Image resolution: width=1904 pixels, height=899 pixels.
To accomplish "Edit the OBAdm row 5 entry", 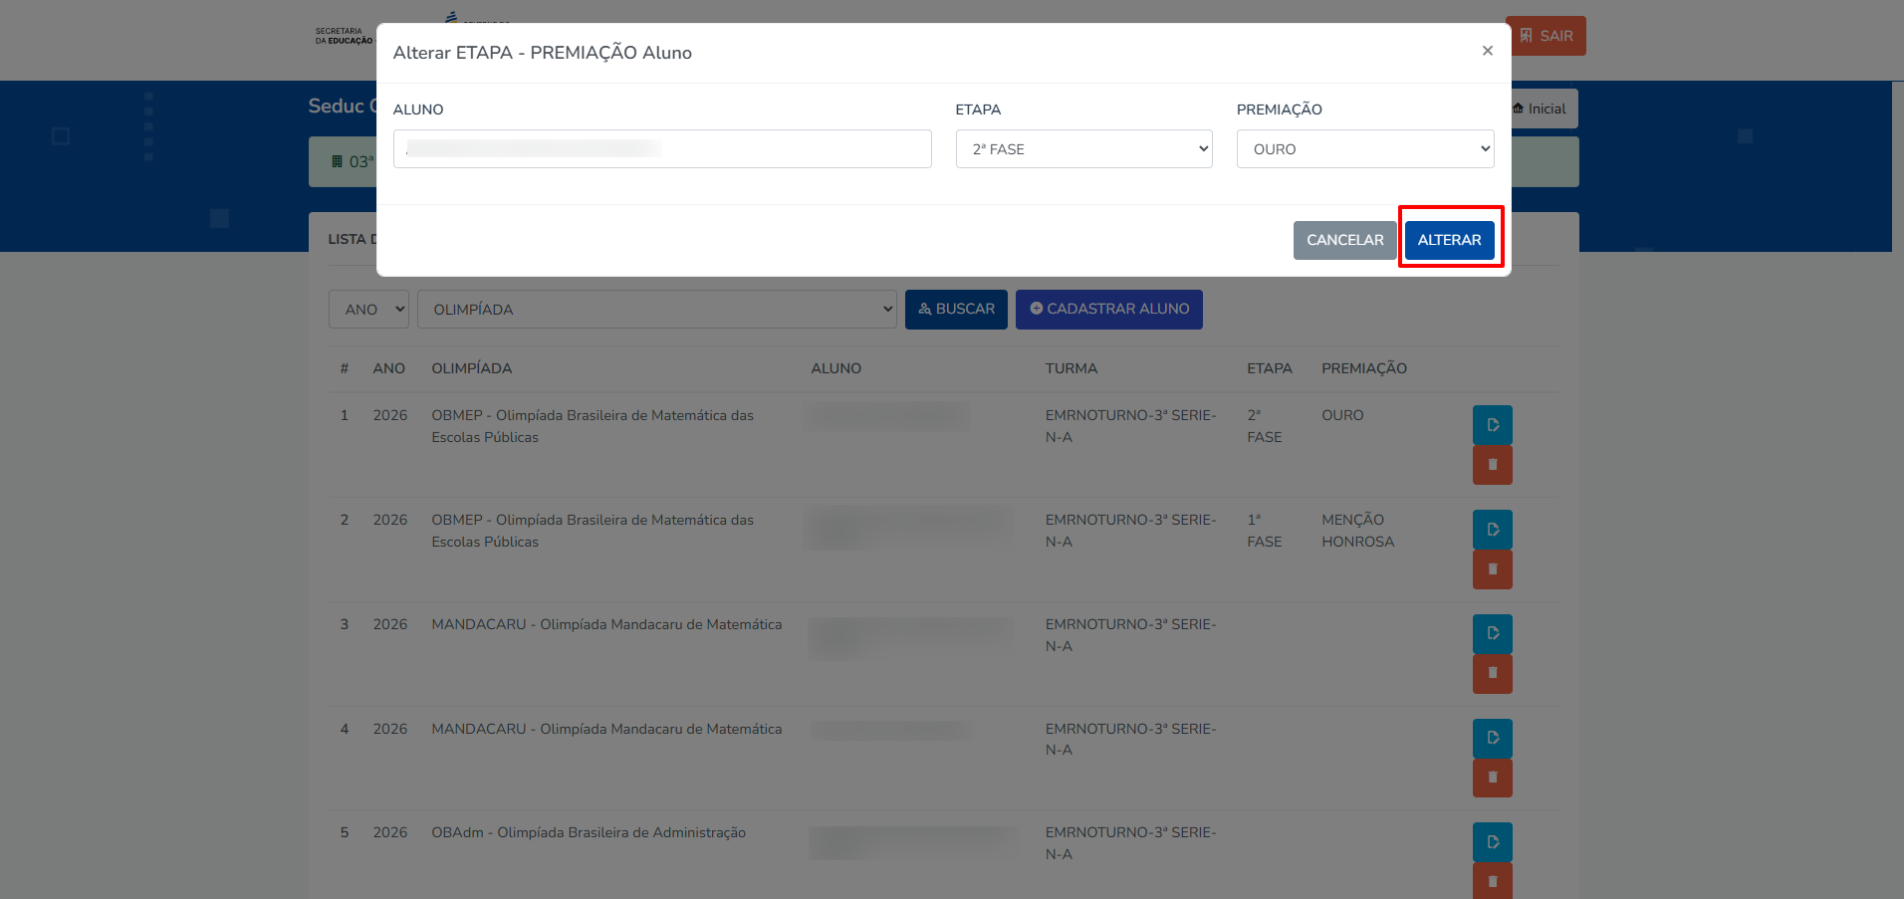I will click(x=1492, y=842).
